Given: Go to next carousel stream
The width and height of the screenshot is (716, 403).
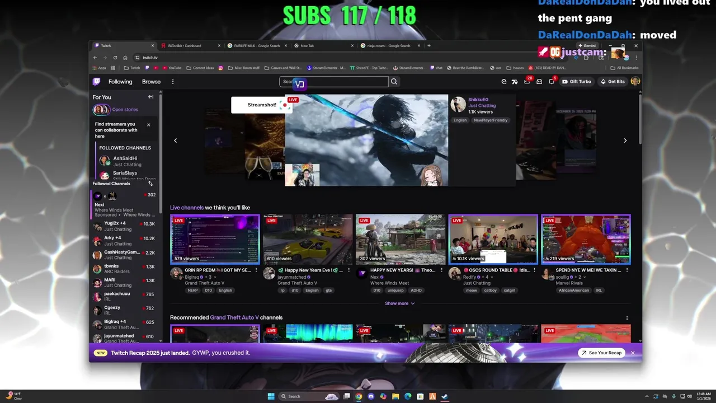Looking at the screenshot, I should pyautogui.click(x=625, y=140).
